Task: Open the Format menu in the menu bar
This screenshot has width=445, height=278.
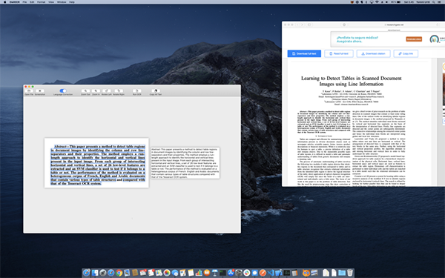Action: [41, 2]
